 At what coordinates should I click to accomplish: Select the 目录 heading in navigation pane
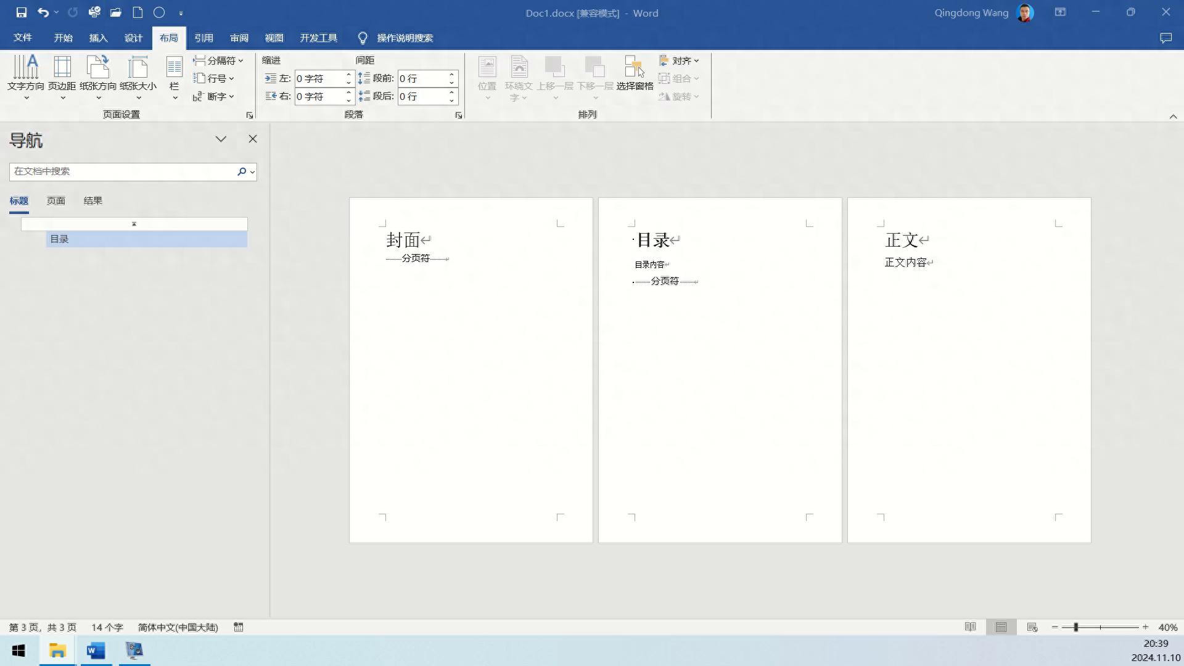[x=60, y=239]
